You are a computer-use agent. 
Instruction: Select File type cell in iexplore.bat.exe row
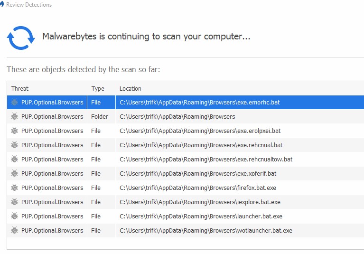click(96, 202)
